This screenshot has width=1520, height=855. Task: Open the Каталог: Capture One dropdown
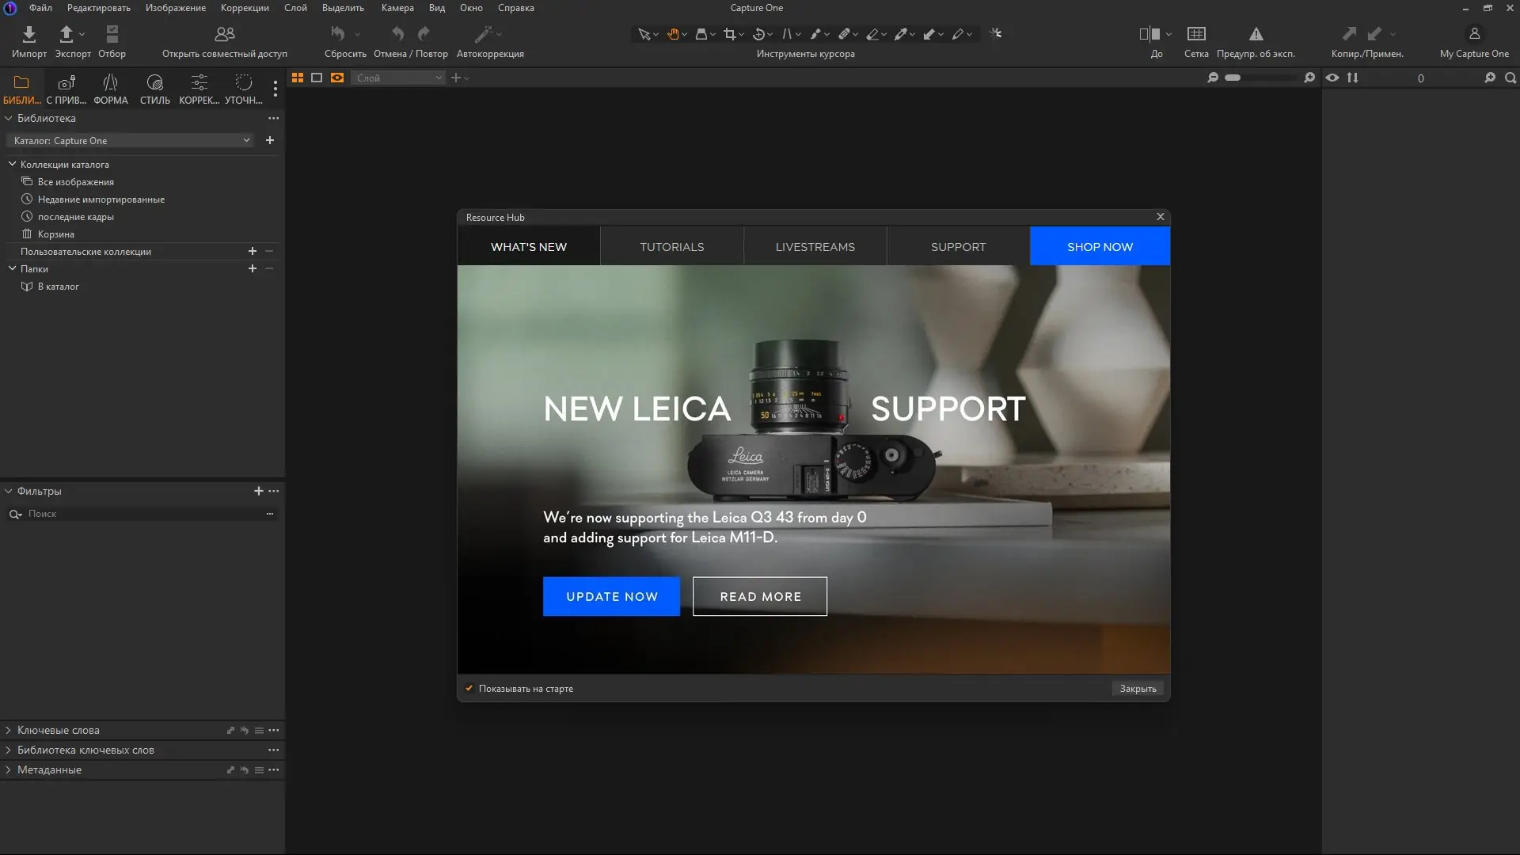131,141
